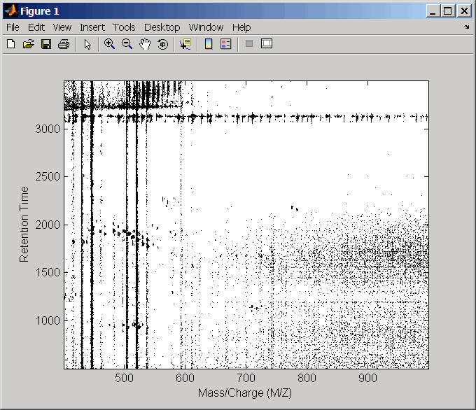Enable the Zoom Out magnifier tool
The image size is (476, 410).
[x=127, y=44]
